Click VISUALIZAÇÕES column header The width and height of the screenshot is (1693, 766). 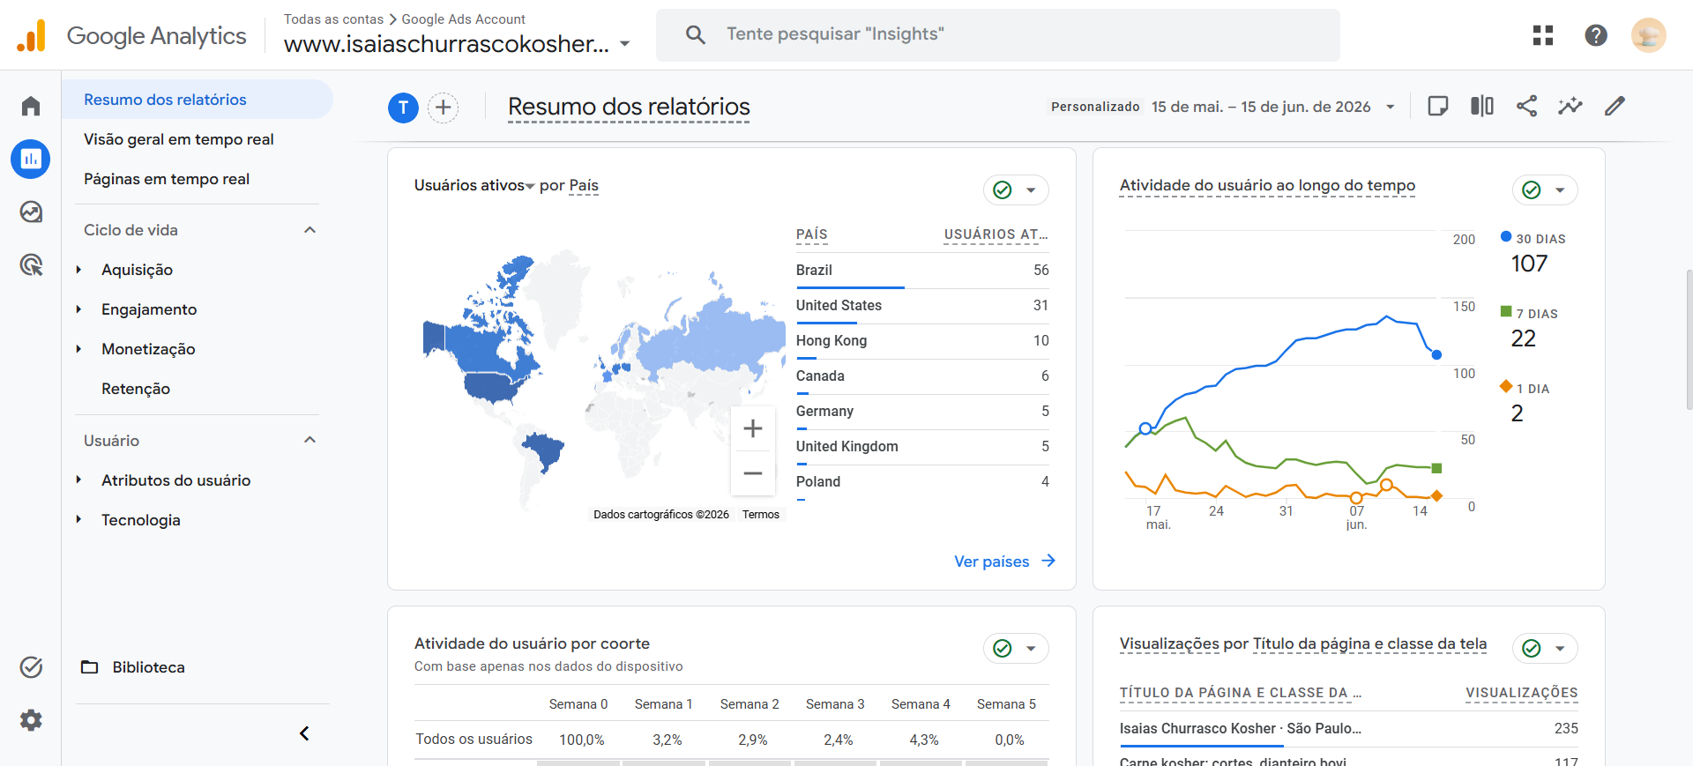1522,693
